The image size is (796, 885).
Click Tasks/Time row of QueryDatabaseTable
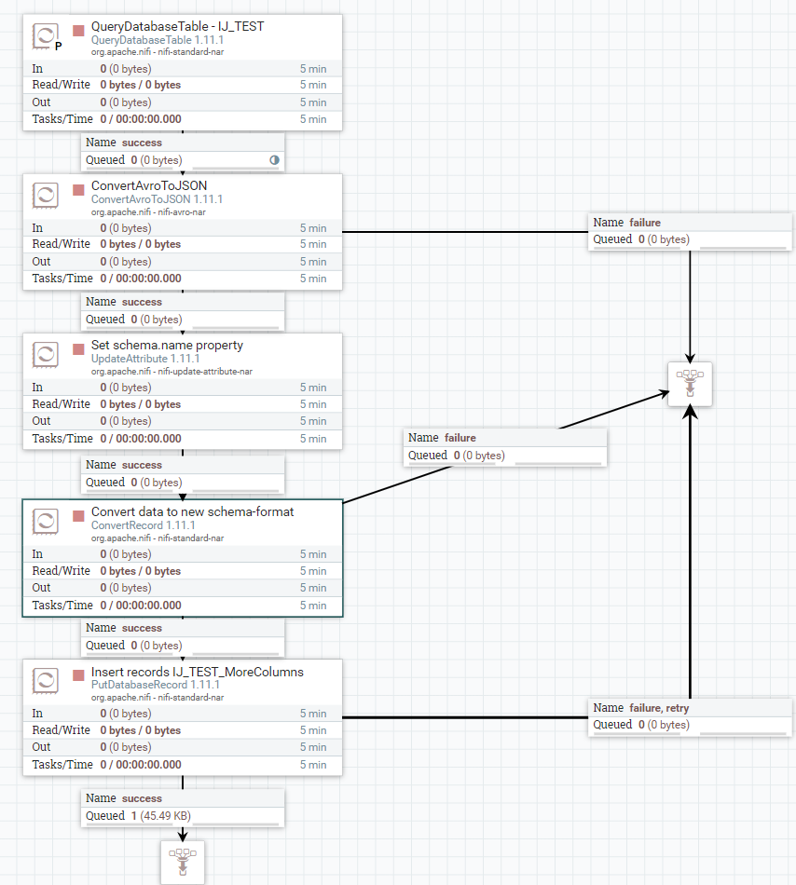click(x=183, y=119)
